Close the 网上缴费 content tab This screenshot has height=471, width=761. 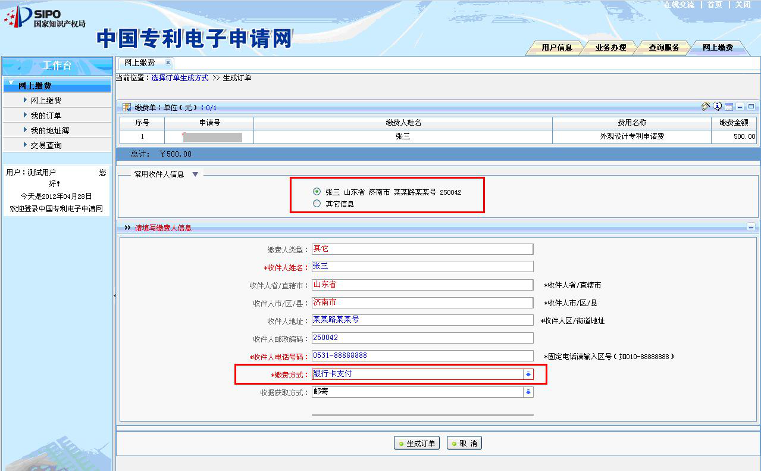(x=168, y=63)
